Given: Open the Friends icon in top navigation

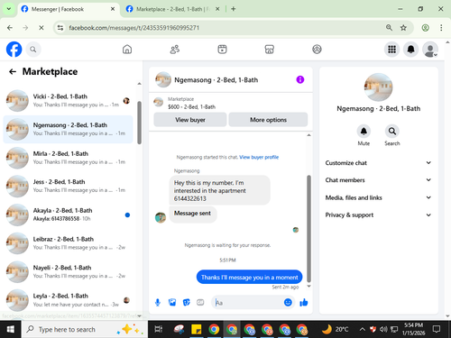Looking at the screenshot, I should 175,50.
